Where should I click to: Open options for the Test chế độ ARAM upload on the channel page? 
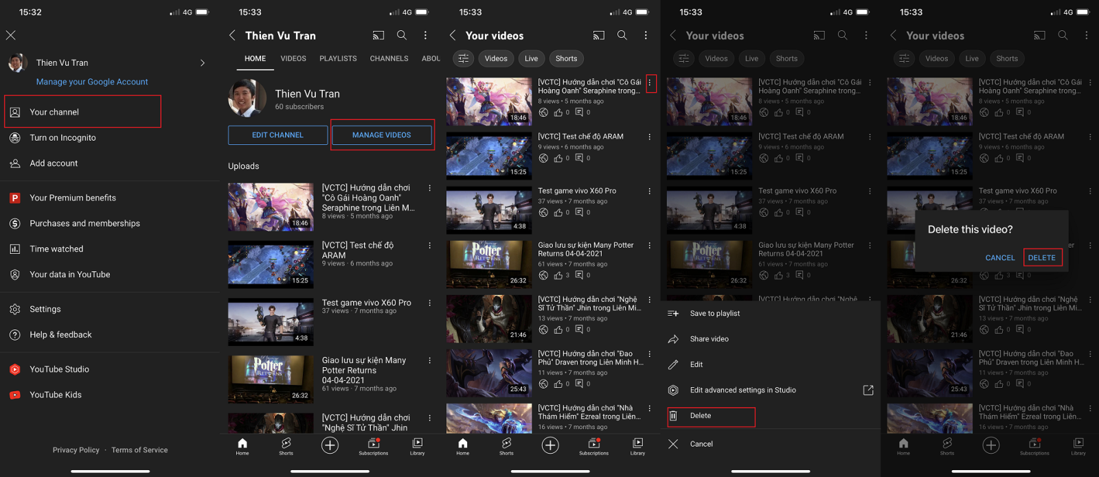[x=430, y=246]
